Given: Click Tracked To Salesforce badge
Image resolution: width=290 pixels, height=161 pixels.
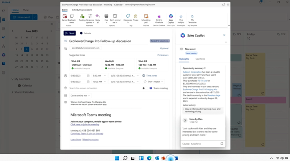Looking at the screenshot, I should [160, 41].
